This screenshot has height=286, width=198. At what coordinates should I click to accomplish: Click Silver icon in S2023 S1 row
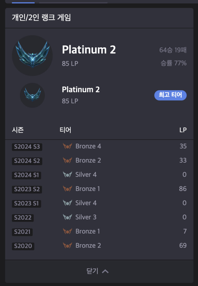pos(67,203)
